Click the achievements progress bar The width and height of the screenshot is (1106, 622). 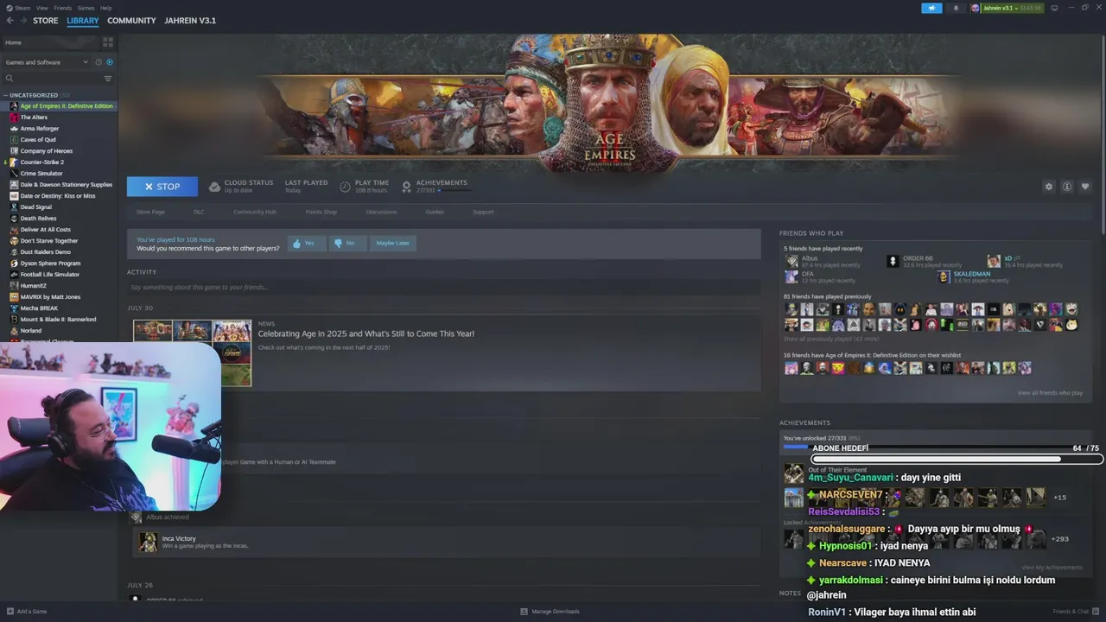point(454,190)
